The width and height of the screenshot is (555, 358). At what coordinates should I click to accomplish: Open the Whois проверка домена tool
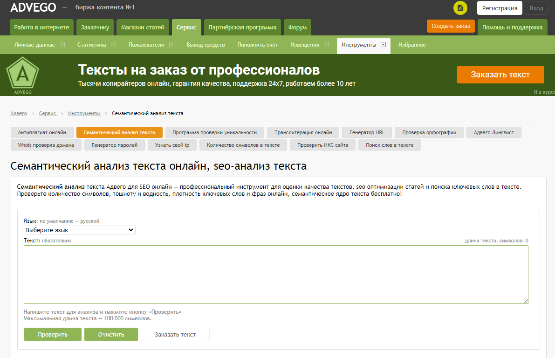[x=46, y=145]
